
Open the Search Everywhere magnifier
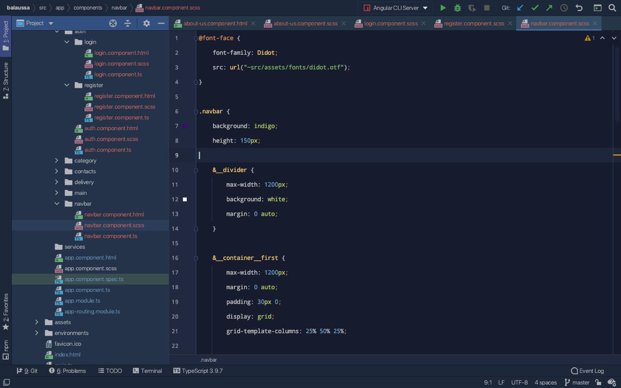click(x=612, y=8)
